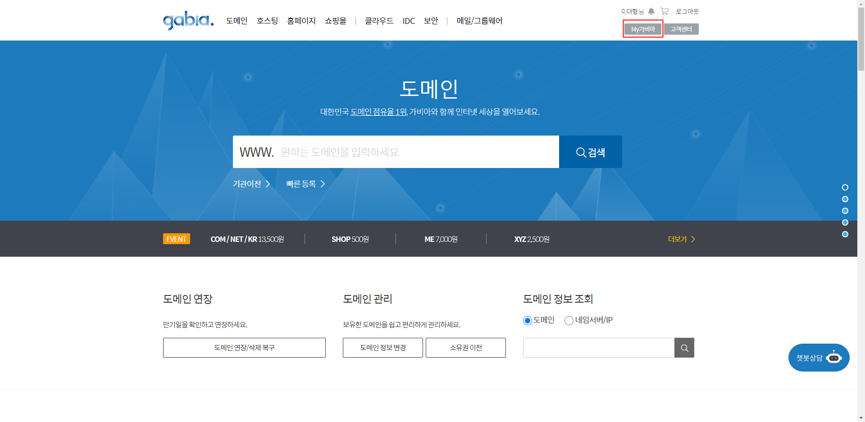
Task: Select the 네임서버/IP radio button
Action: (x=569, y=321)
